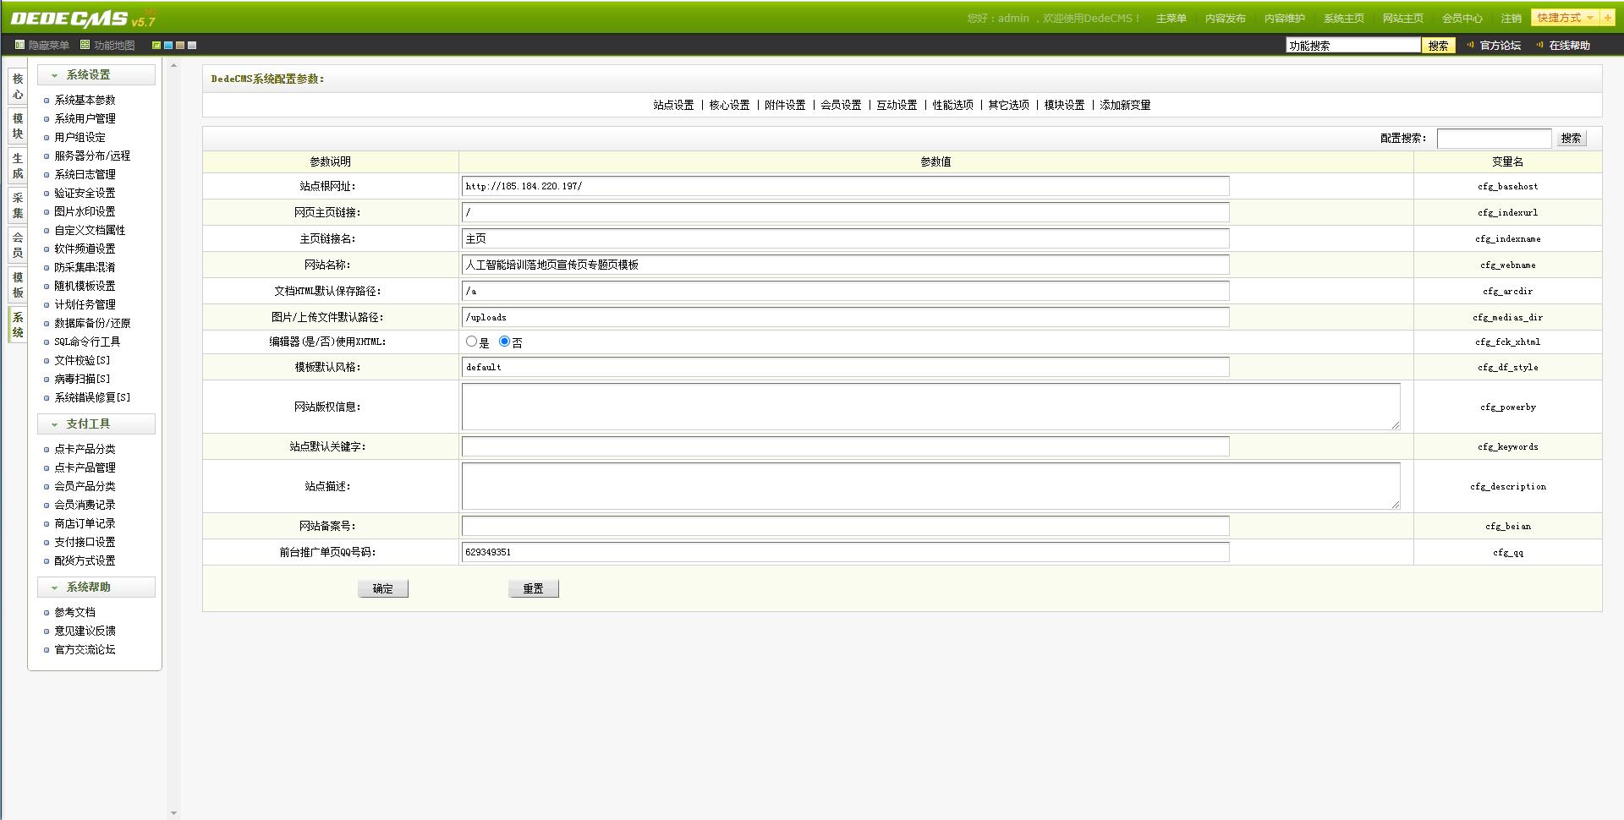This screenshot has height=820, width=1624.
Task: Add a shortcut with the plus icon
Action: coord(1607,18)
